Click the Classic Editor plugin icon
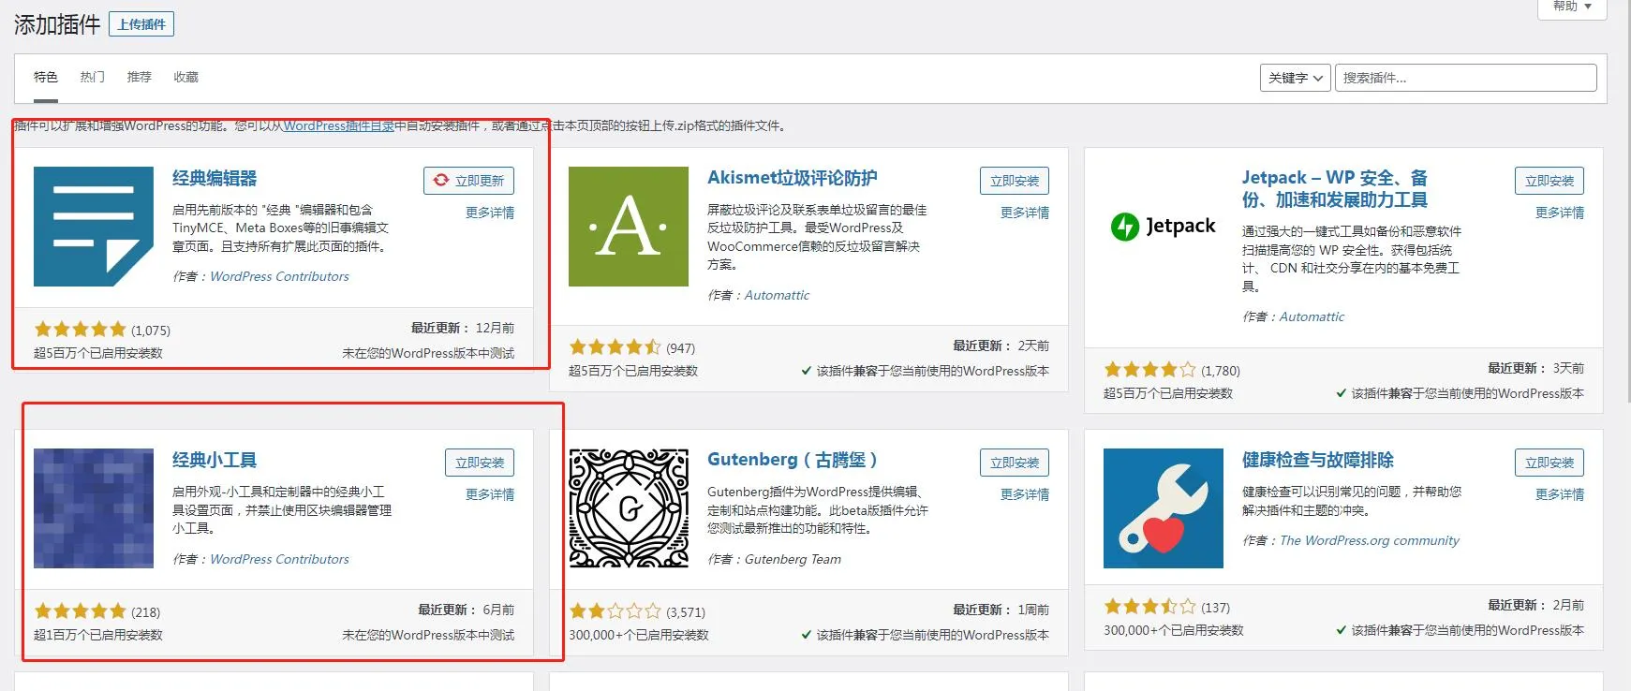 pos(94,227)
